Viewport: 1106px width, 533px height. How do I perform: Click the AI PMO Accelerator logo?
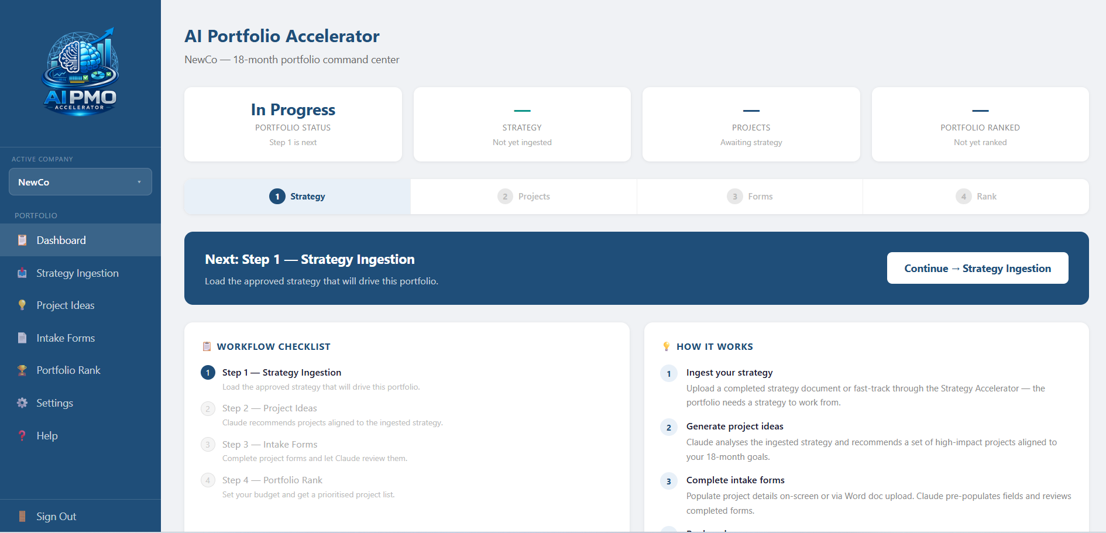80,71
